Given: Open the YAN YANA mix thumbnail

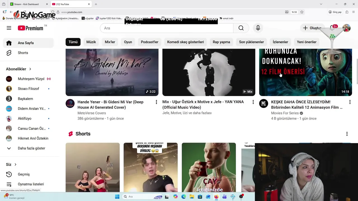Looking at the screenshot, I should click(x=209, y=72).
